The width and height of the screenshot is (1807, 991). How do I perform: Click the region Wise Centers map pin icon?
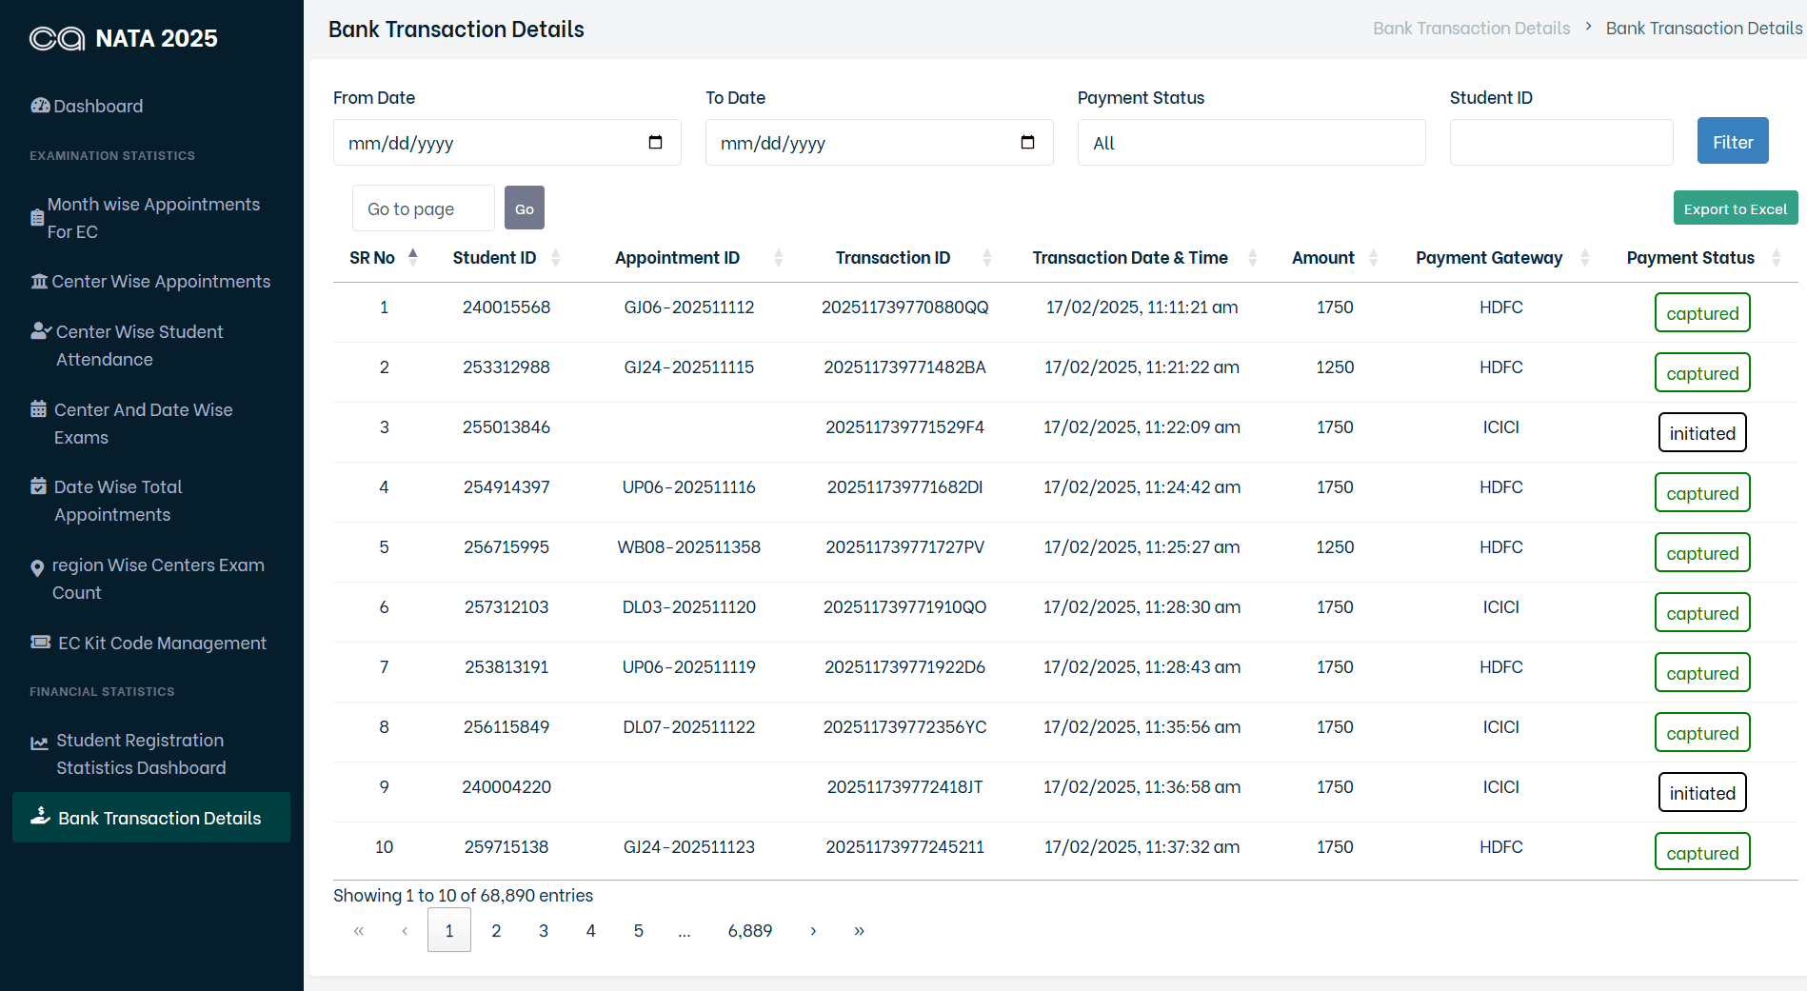(37, 568)
